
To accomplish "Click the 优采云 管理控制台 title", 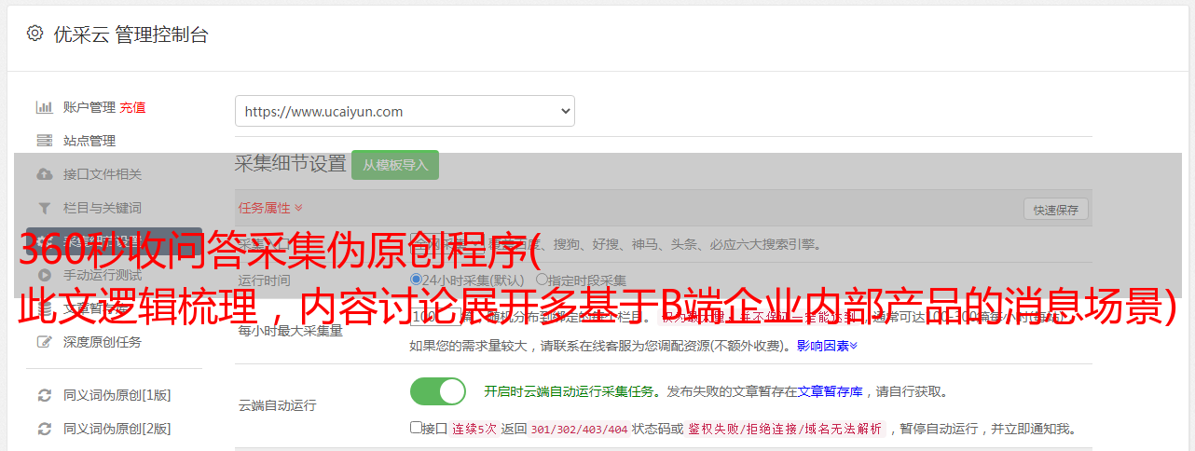I will tap(130, 34).
